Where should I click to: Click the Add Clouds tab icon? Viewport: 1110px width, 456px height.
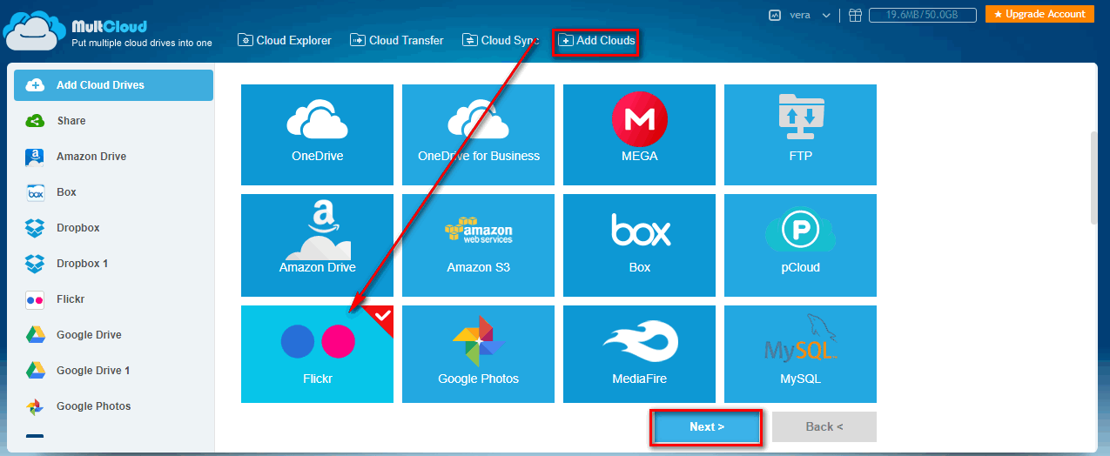[566, 40]
